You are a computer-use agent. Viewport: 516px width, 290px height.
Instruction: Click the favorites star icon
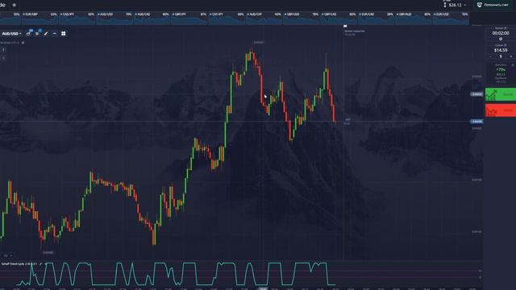coord(15,5)
